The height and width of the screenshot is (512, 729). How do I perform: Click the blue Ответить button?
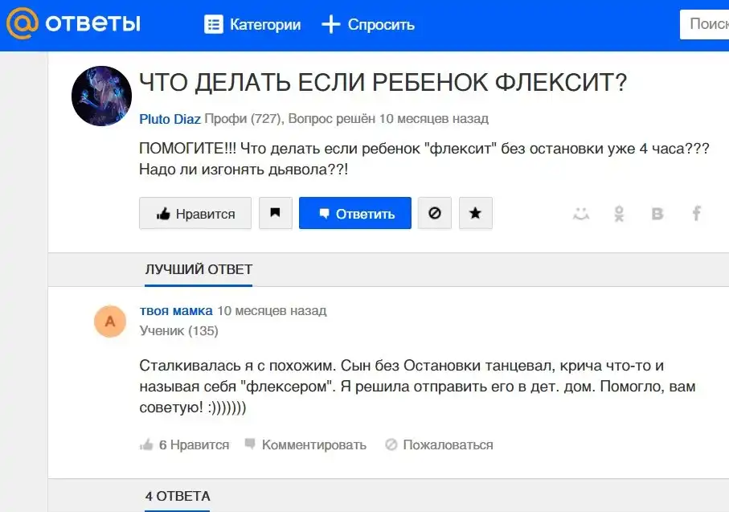355,213
